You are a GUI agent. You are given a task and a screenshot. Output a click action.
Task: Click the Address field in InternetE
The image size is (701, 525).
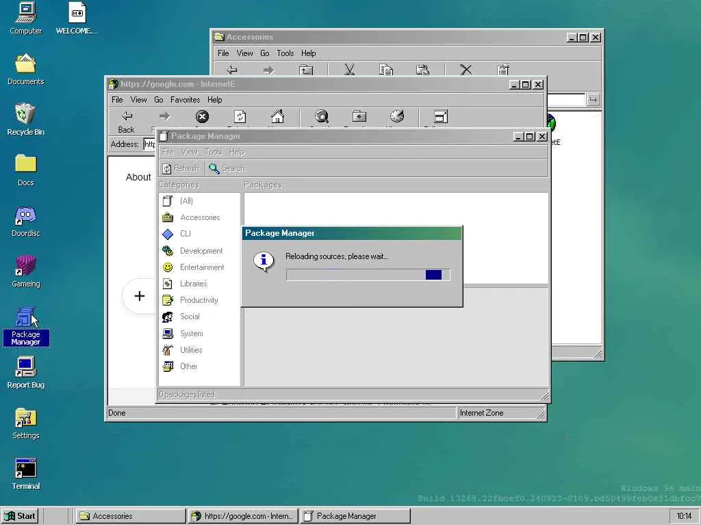coord(149,144)
